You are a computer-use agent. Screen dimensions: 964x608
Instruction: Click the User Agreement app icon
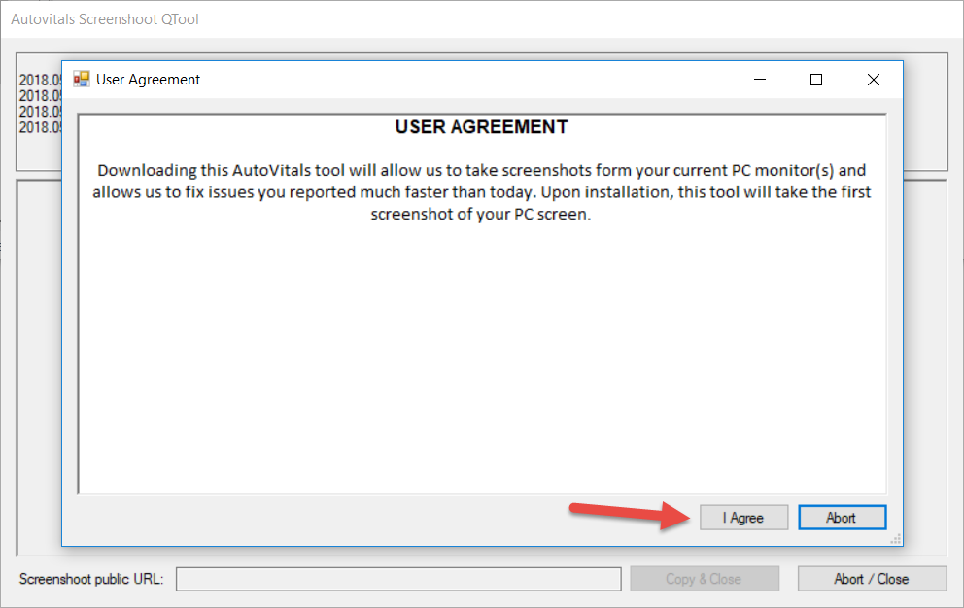point(82,80)
